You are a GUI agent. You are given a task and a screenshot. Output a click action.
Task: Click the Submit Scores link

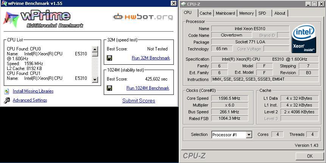click(x=139, y=101)
